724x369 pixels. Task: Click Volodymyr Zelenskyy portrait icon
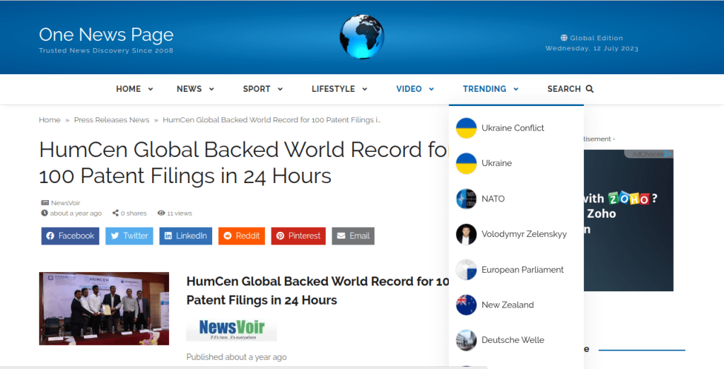click(x=467, y=234)
